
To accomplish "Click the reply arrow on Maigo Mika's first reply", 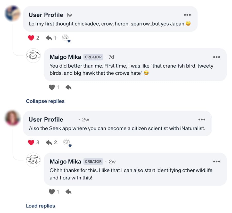I will tap(68, 87).
